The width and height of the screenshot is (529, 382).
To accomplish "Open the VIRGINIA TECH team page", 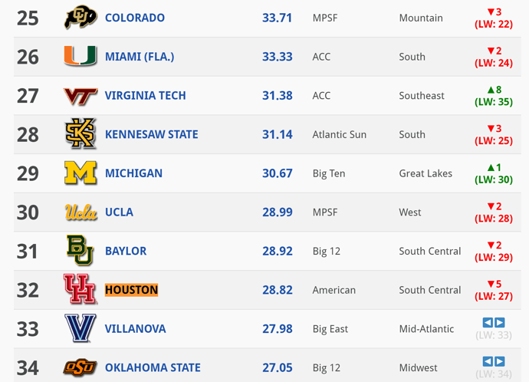I will (145, 95).
